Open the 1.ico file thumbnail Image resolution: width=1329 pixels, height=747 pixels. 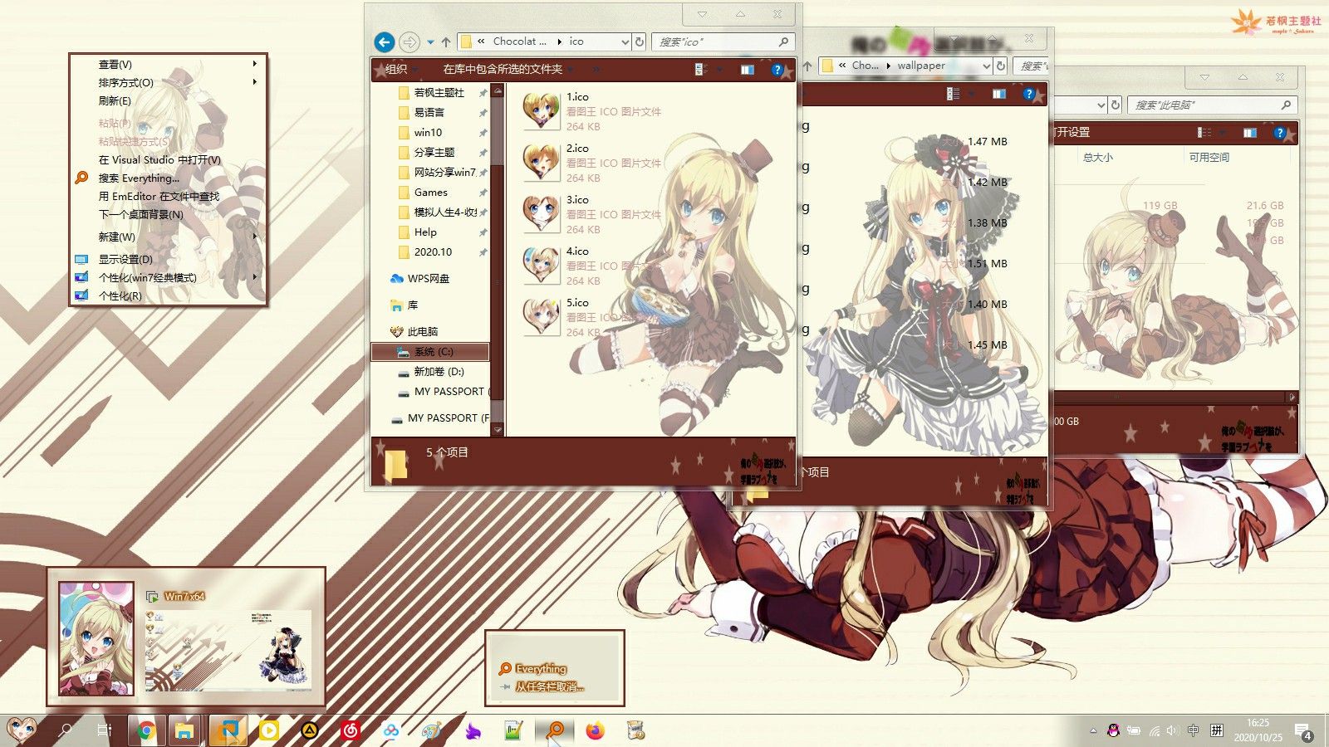tap(541, 111)
